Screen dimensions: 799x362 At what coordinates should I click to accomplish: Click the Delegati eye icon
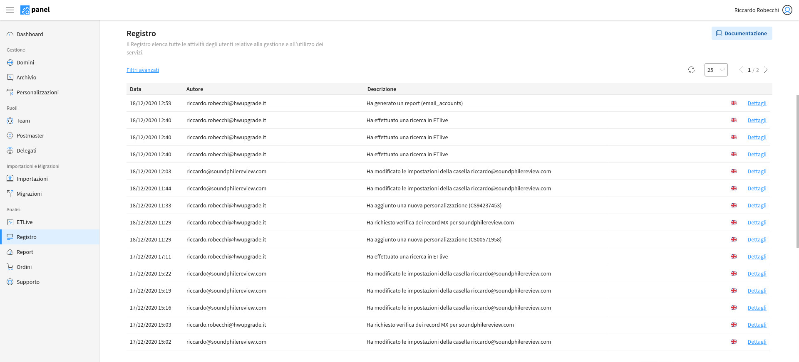[10, 150]
